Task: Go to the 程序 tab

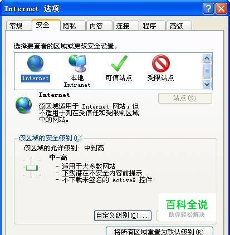Action: pos(153,26)
